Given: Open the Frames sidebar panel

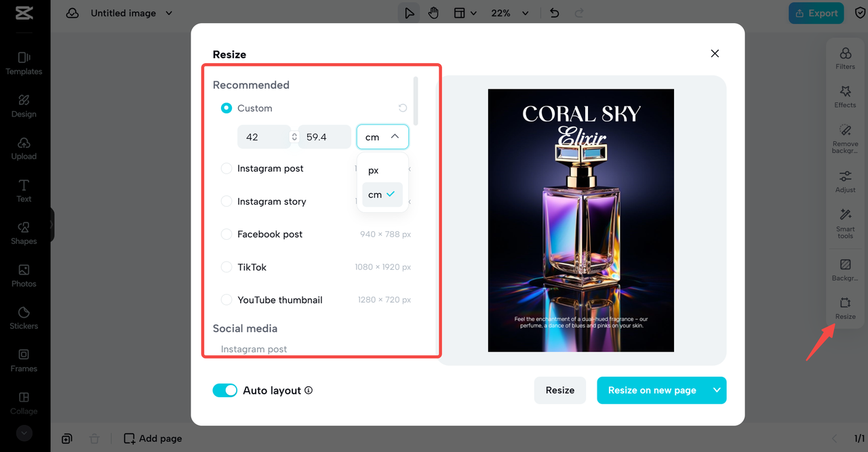Looking at the screenshot, I should click(x=24, y=361).
